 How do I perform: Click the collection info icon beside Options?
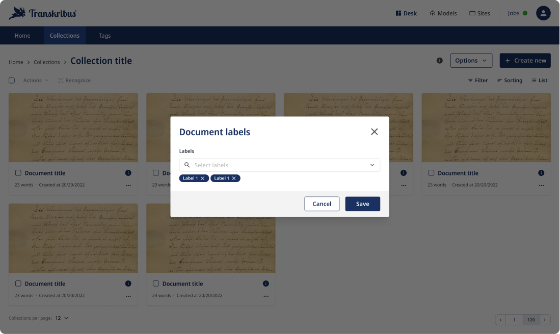coord(440,61)
